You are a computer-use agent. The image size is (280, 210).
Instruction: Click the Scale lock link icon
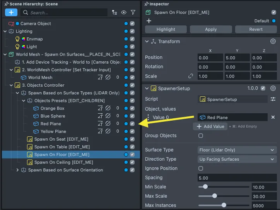click(x=190, y=76)
